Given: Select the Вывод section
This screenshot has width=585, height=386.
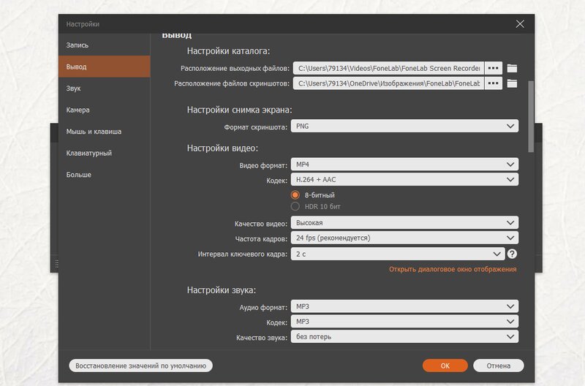Looking at the screenshot, I should click(x=104, y=67).
